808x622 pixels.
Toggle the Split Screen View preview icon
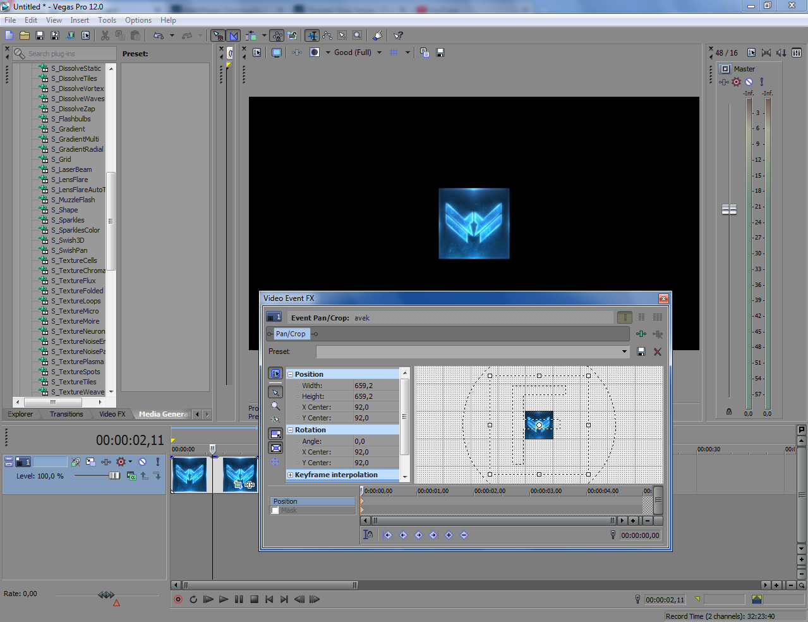pos(315,52)
